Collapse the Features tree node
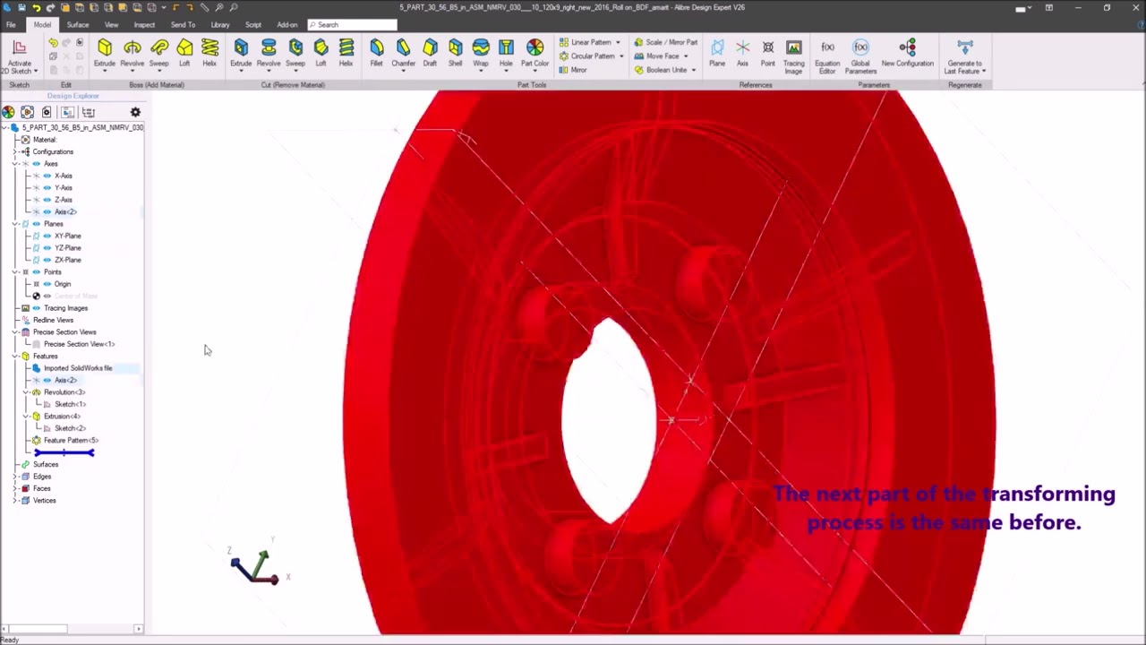1146x645 pixels. [x=15, y=357]
